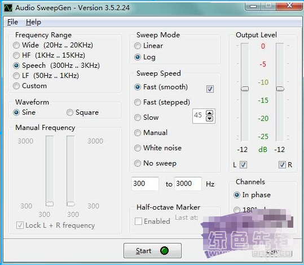Click the -10 dB level label
The image size is (304, 265).
point(263,82)
